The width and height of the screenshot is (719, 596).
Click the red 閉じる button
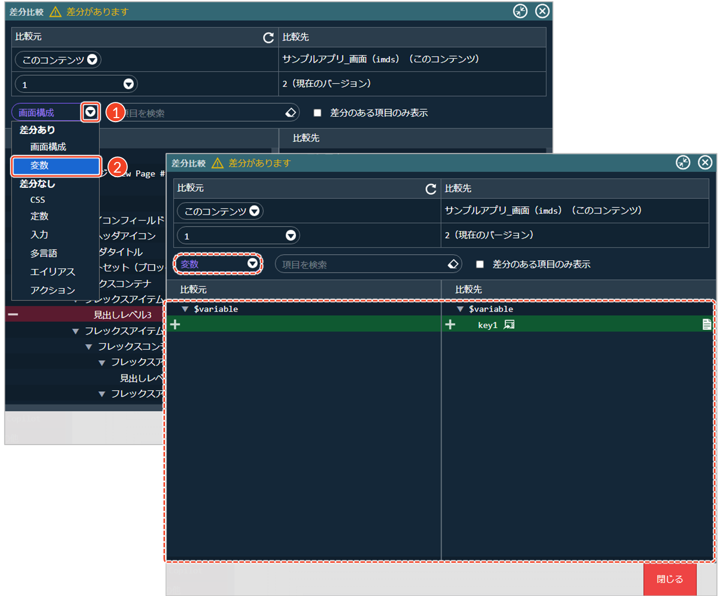click(670, 579)
